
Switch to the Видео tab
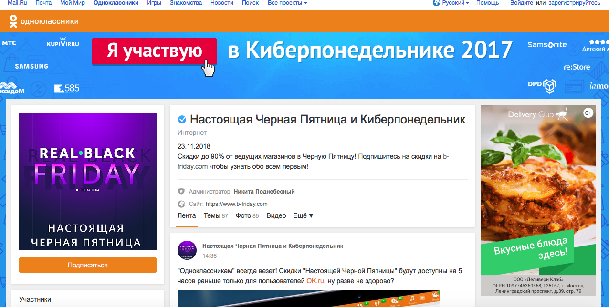pos(276,215)
